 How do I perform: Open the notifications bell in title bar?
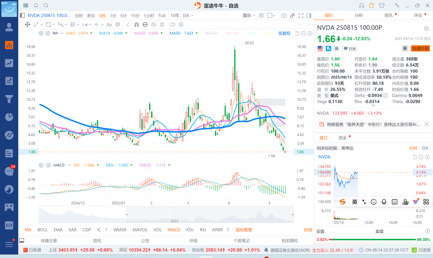tap(36, 6)
